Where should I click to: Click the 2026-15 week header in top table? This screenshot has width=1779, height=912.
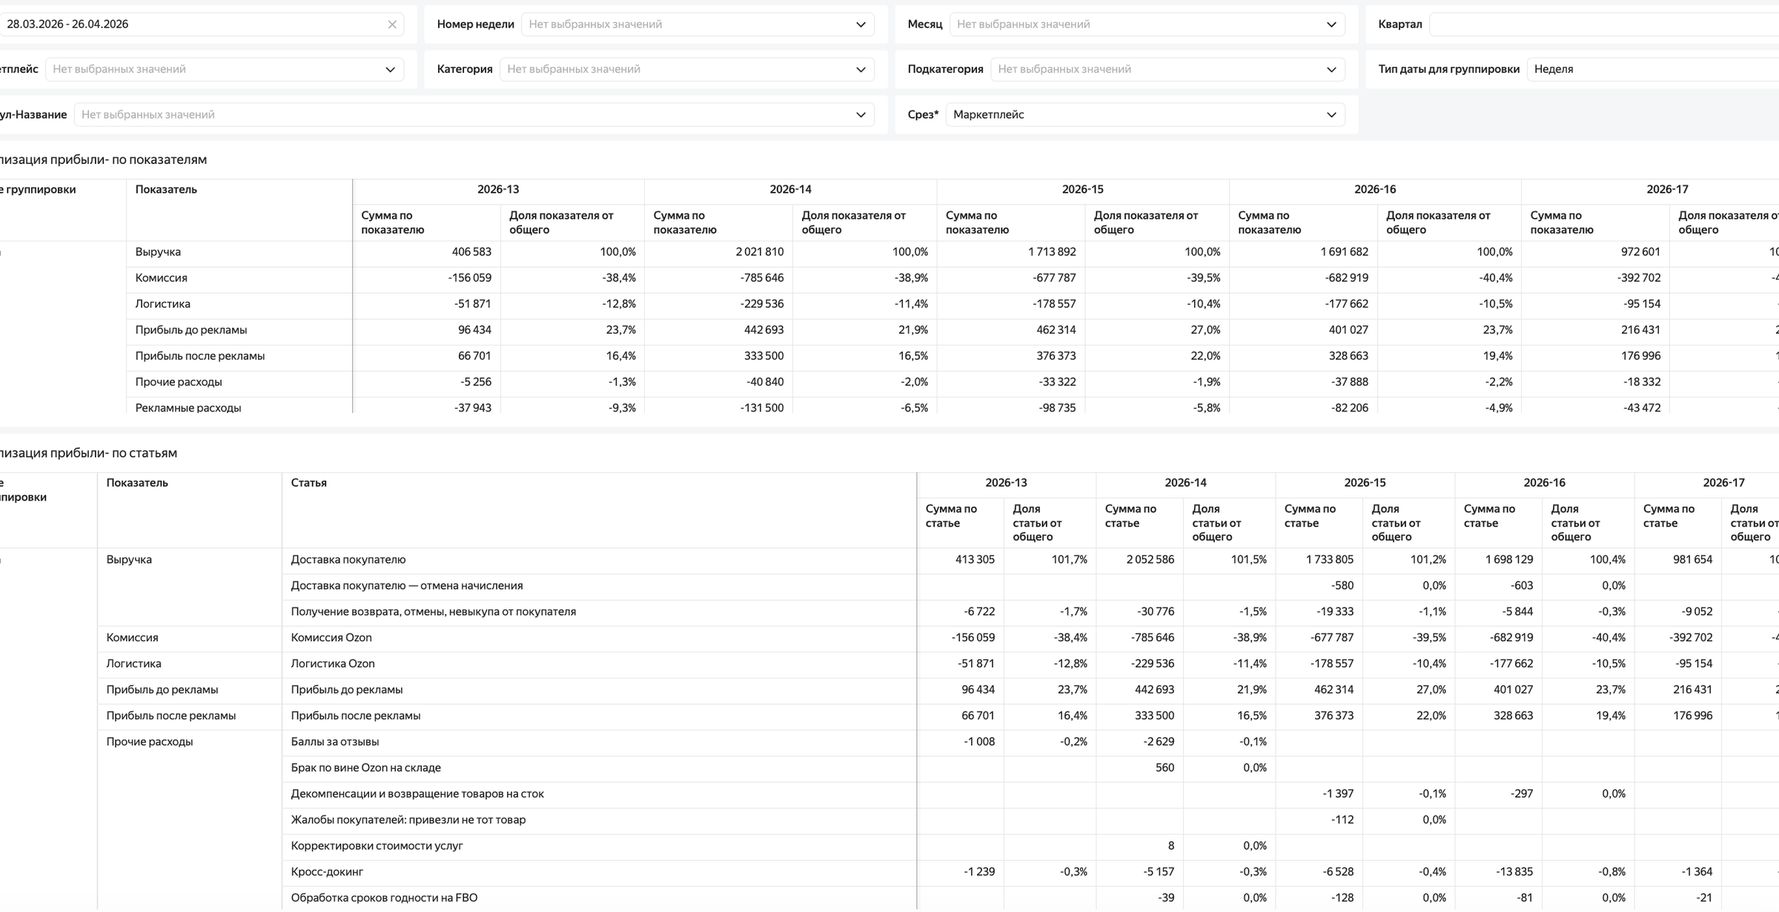click(1083, 190)
